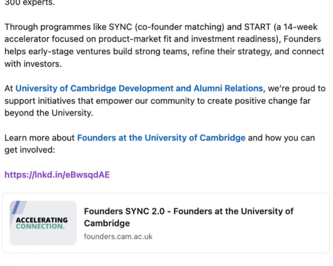Screen dimensions: 333x266
Task: Click the link preview card title
Action: pyautogui.click(x=189, y=217)
